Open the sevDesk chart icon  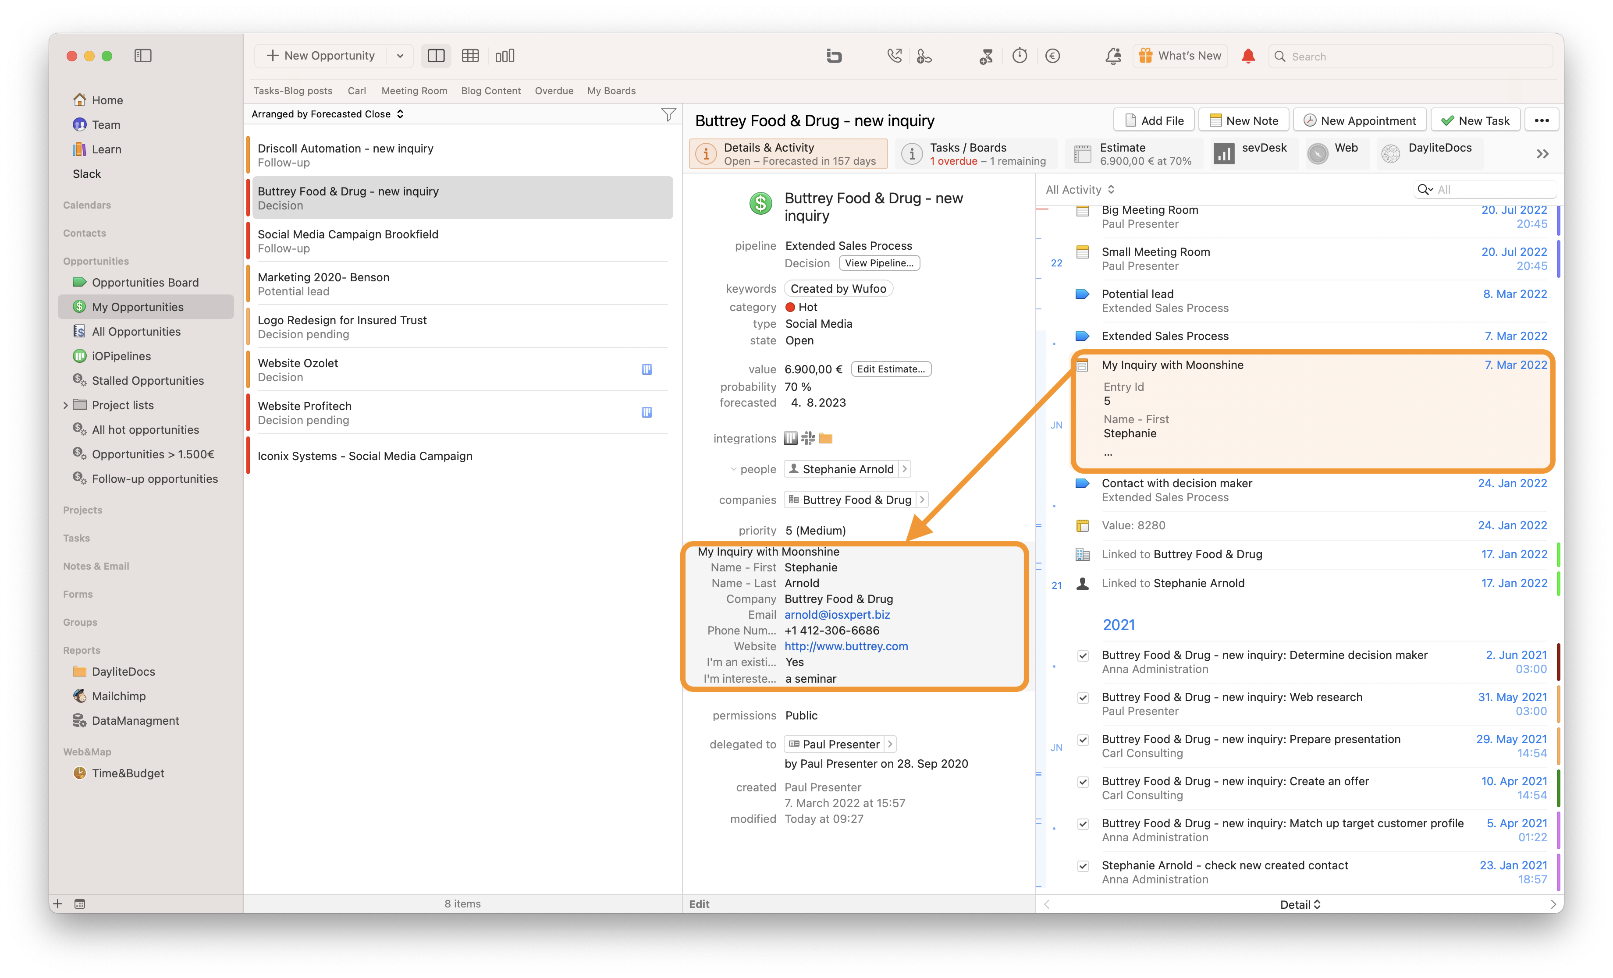coord(1223,154)
